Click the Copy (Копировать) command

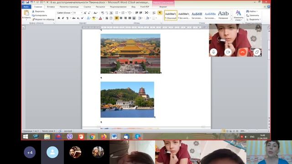tap(40, 15)
